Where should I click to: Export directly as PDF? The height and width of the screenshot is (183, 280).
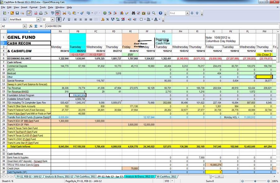(36, 13)
